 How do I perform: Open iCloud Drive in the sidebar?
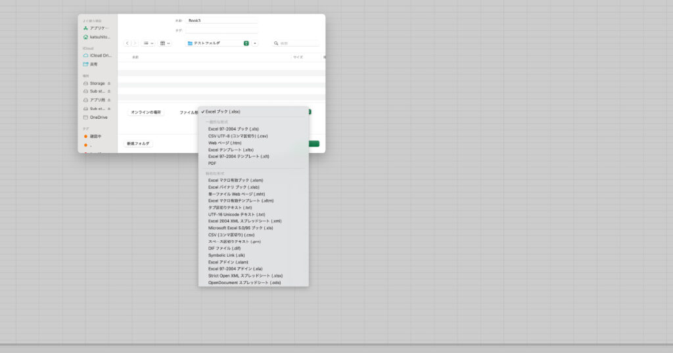pyautogui.click(x=97, y=56)
